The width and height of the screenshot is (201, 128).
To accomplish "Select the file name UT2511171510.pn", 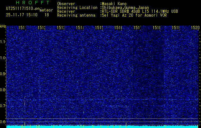I will point(23,9).
